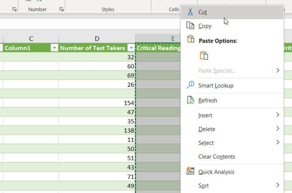Screen dimensions: 292x193
Task: Click the cell showing 138 test takers
Action: pyautogui.click(x=97, y=131)
